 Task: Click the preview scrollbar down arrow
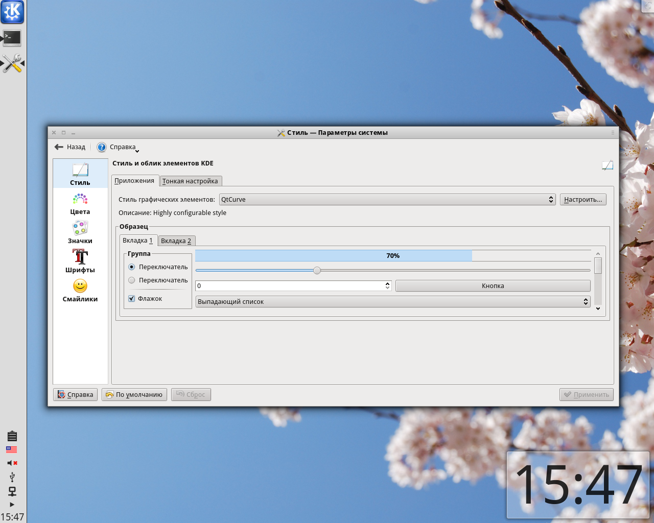pos(598,308)
